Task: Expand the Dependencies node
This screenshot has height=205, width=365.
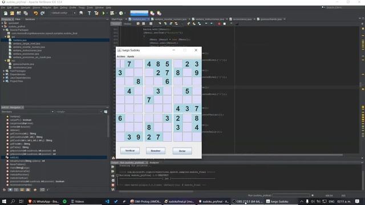Action: pyautogui.click(x=4, y=75)
